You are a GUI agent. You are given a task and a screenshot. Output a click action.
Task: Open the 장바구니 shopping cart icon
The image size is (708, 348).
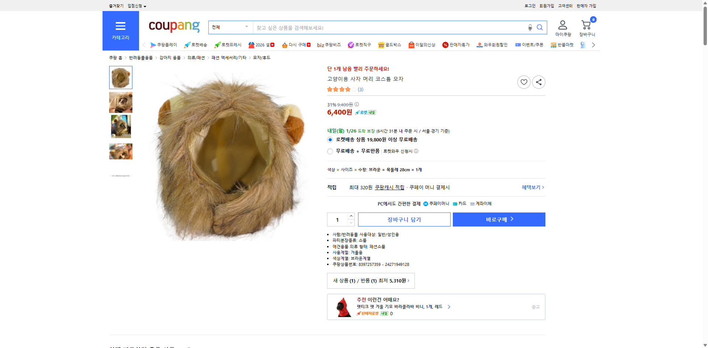(x=586, y=25)
